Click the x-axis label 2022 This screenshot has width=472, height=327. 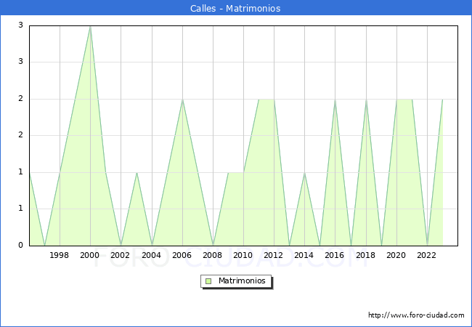click(426, 255)
